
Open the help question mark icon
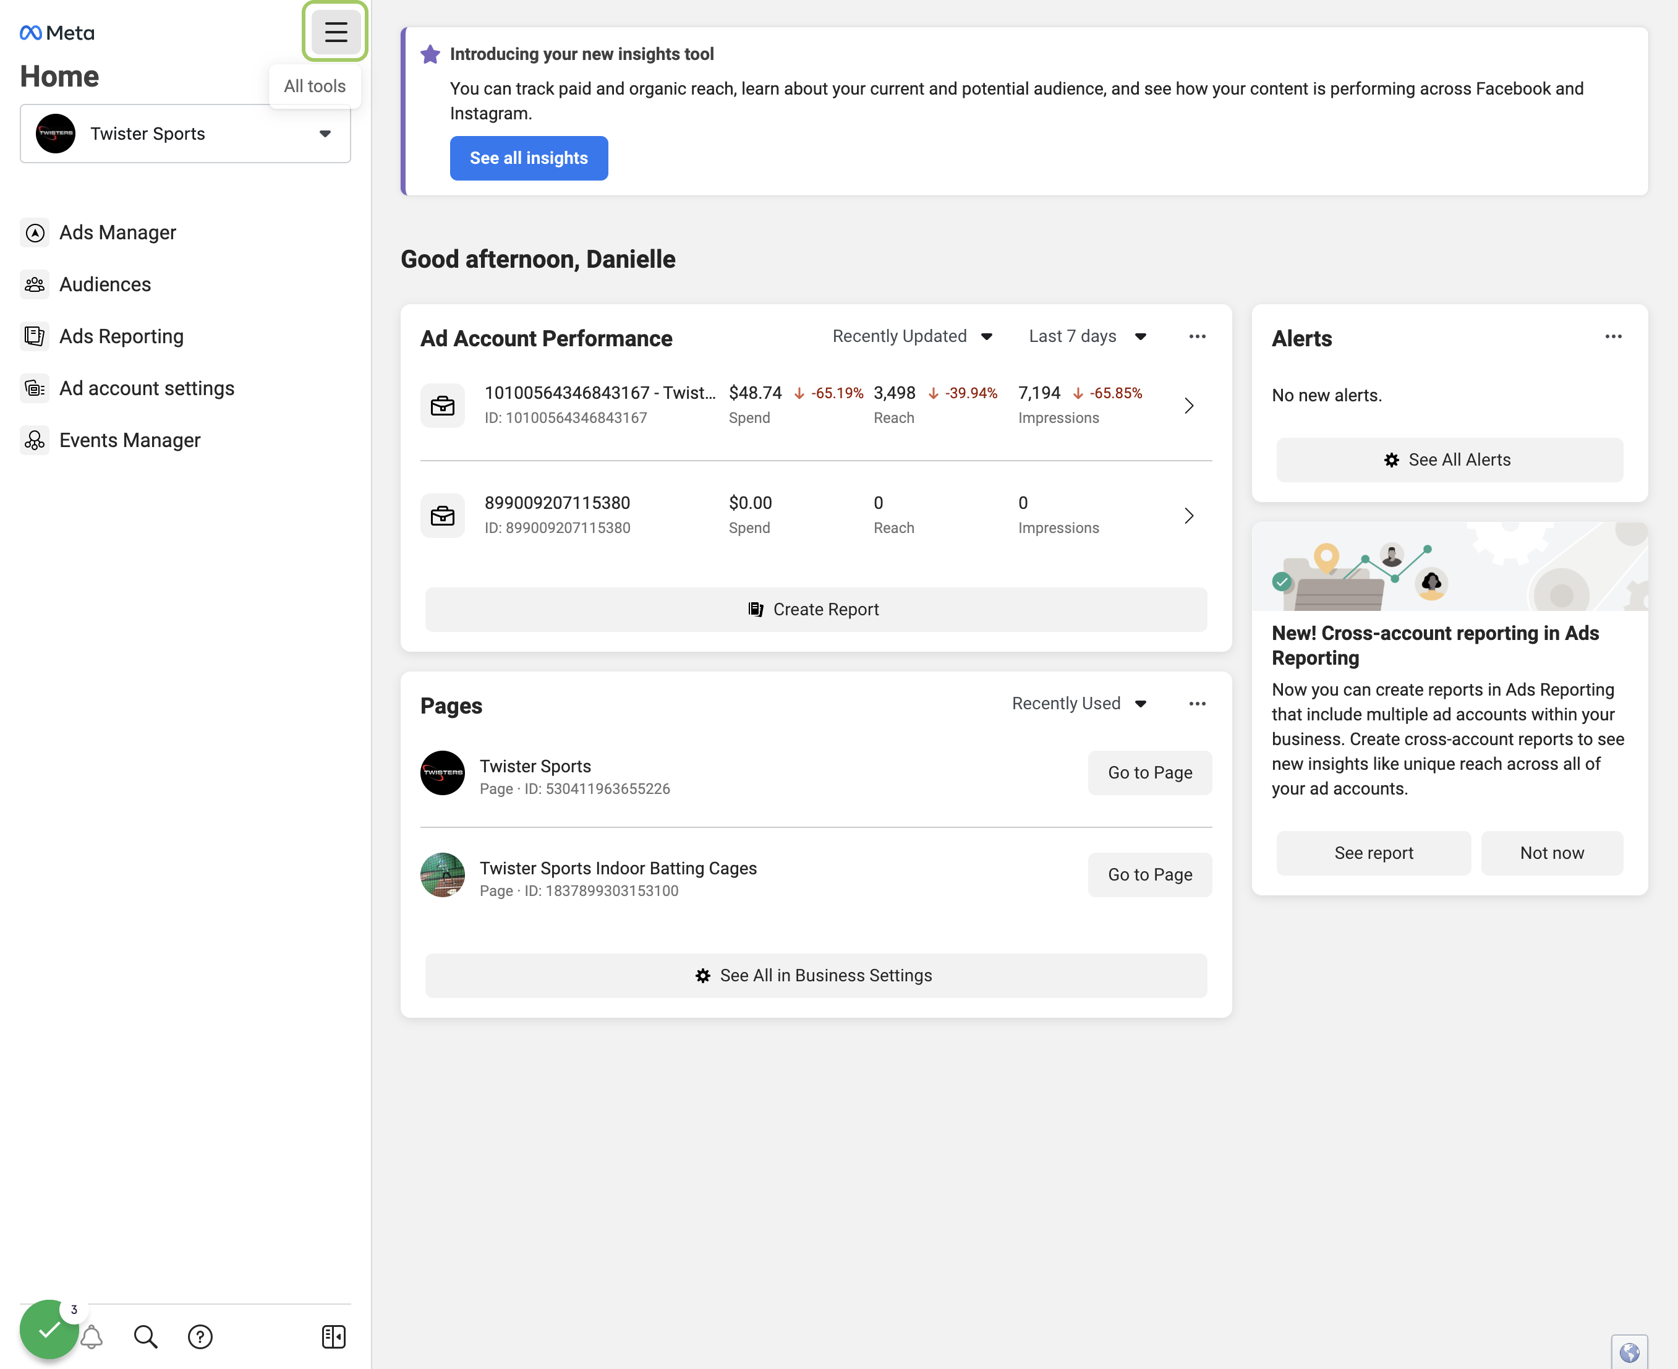(200, 1337)
